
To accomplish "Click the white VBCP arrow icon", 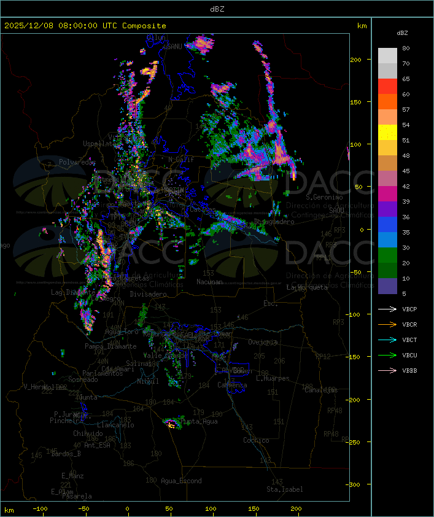I will click(387, 309).
